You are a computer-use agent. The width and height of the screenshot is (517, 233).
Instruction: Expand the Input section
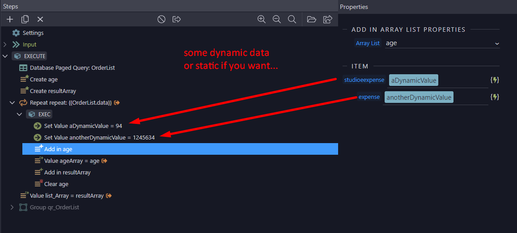point(5,44)
